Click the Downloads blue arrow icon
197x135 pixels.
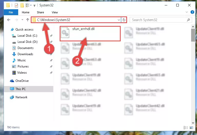14,54
